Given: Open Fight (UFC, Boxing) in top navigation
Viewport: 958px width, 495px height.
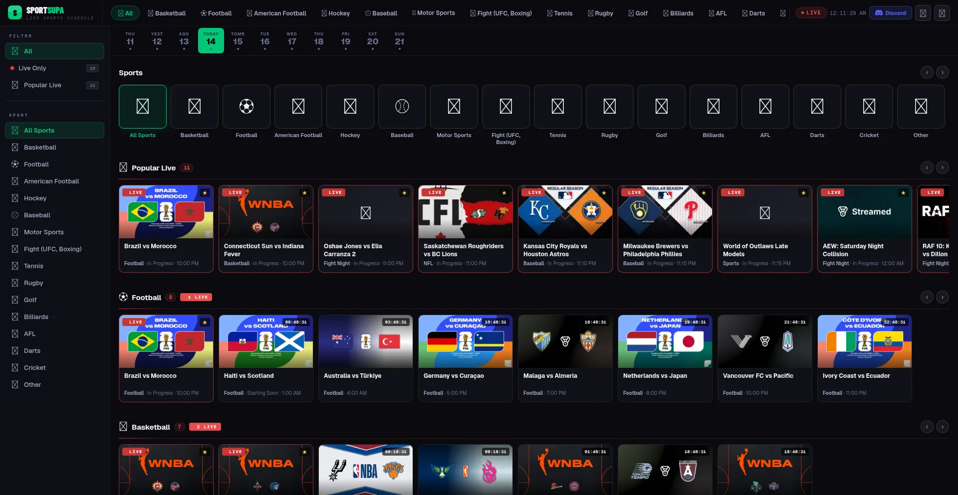Looking at the screenshot, I should 501,13.
